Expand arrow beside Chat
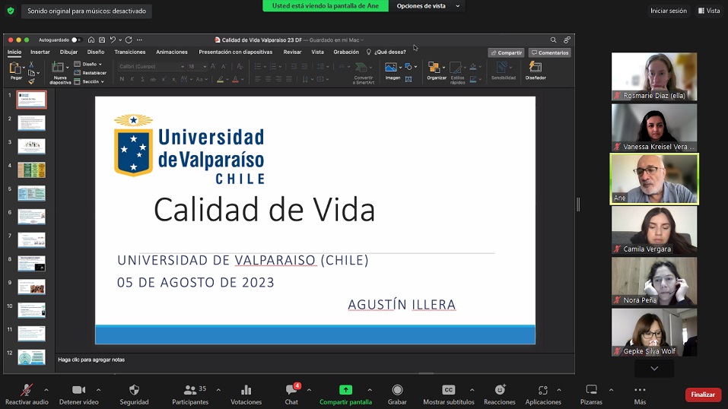Viewport: 728px width, 409px height. pos(309,390)
